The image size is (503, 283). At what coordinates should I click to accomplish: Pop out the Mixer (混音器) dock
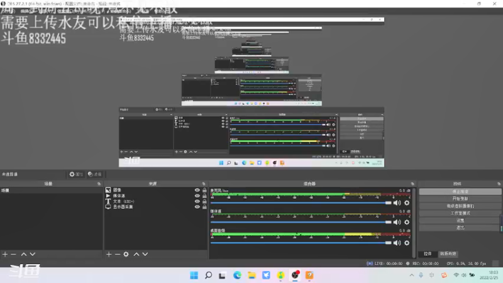(412, 184)
